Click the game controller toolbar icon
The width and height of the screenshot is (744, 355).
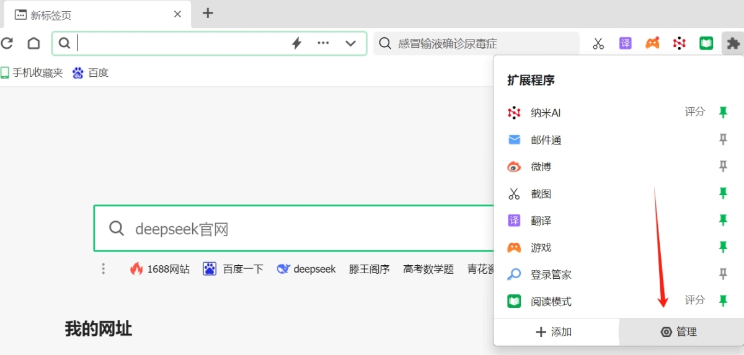pos(652,43)
